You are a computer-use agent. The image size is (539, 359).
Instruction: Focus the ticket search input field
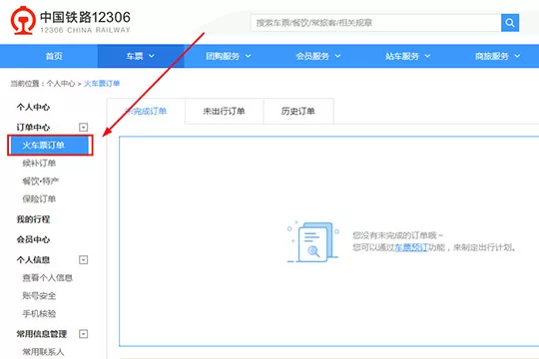pyautogui.click(x=375, y=23)
